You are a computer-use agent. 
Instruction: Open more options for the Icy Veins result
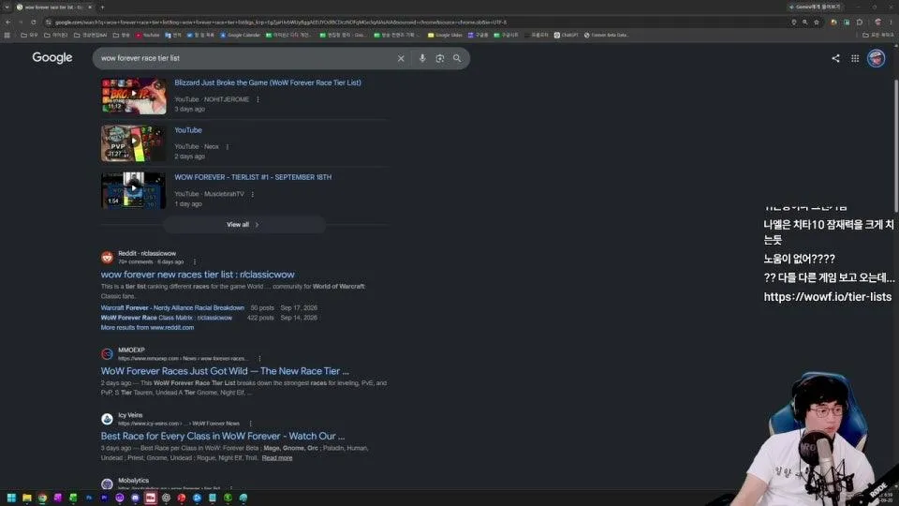(251, 424)
